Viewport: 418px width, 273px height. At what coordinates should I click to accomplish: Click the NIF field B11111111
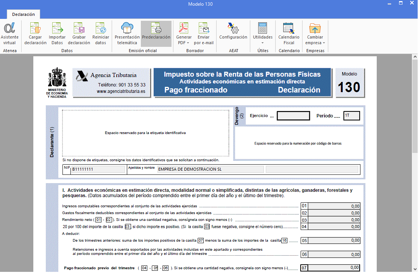(x=98, y=169)
